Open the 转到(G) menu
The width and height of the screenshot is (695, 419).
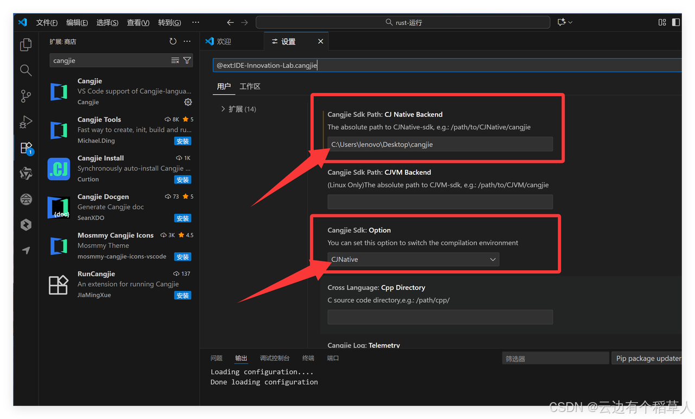(169, 22)
